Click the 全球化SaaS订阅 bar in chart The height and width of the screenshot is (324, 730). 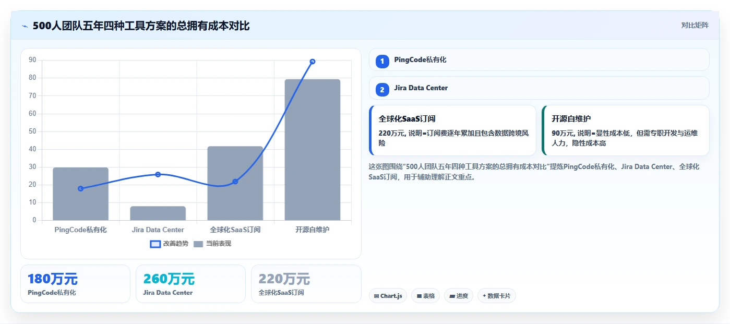235,183
